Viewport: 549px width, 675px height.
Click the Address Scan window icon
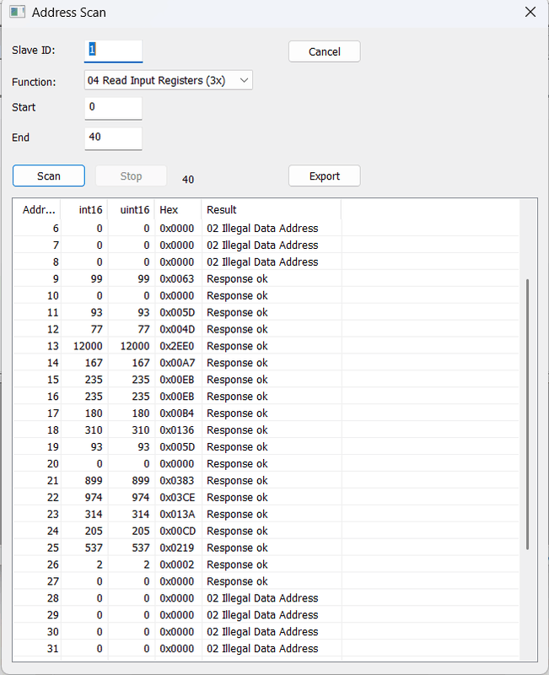tap(15, 13)
